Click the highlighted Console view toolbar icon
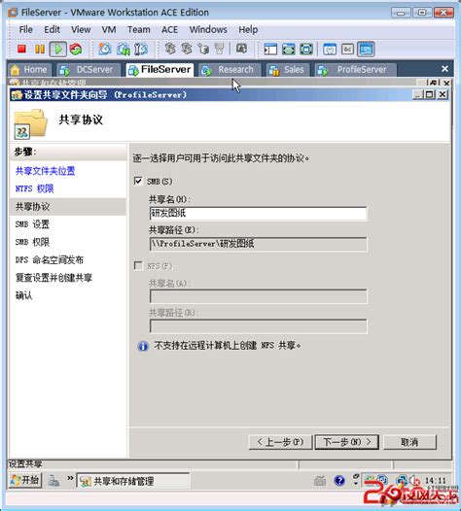The width and height of the screenshot is (461, 511). click(x=366, y=50)
